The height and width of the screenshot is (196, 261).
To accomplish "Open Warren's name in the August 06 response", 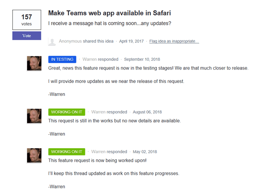I will click(98, 112).
